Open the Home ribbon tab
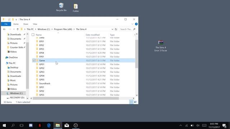 [16, 24]
